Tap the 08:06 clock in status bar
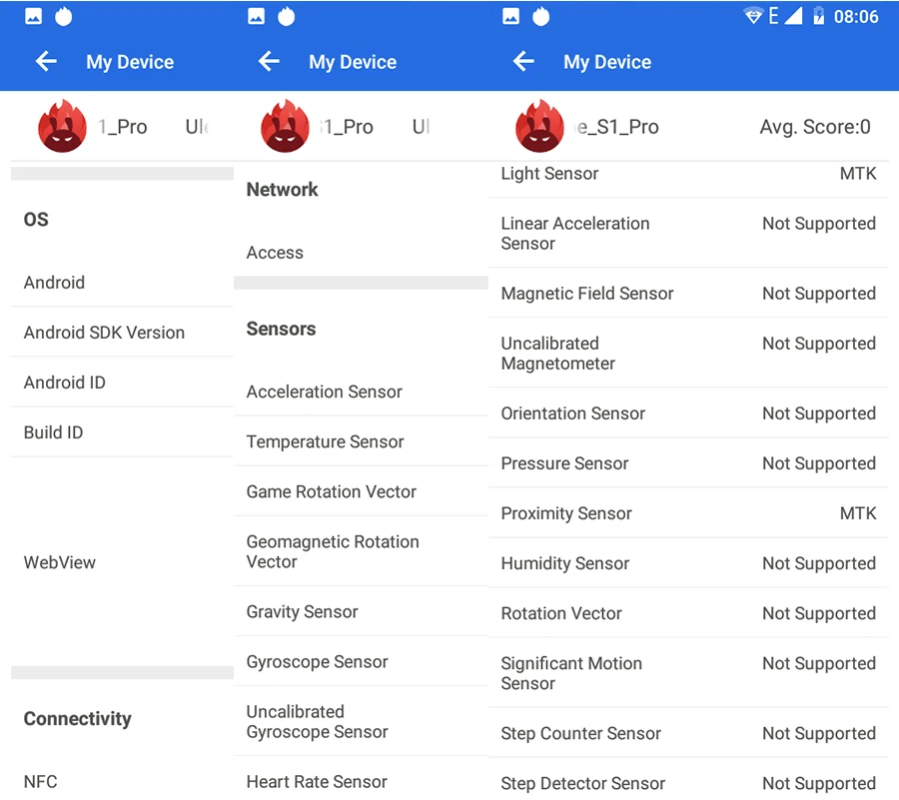 (855, 17)
